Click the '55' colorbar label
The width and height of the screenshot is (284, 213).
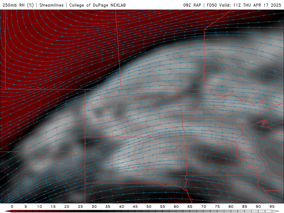[x=163, y=207]
